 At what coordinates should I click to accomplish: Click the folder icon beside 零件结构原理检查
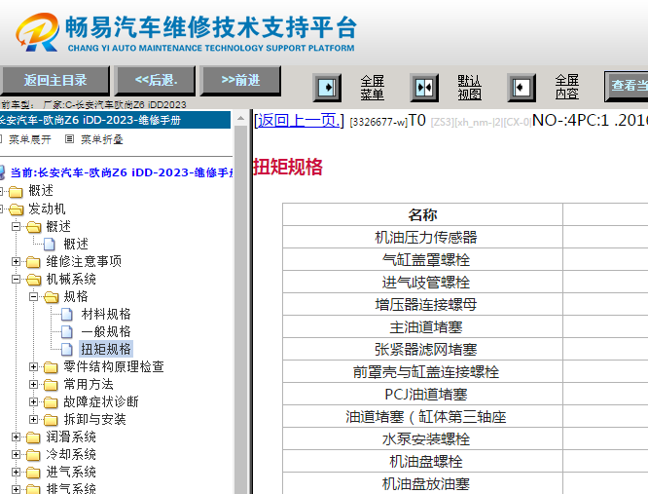click(51, 367)
